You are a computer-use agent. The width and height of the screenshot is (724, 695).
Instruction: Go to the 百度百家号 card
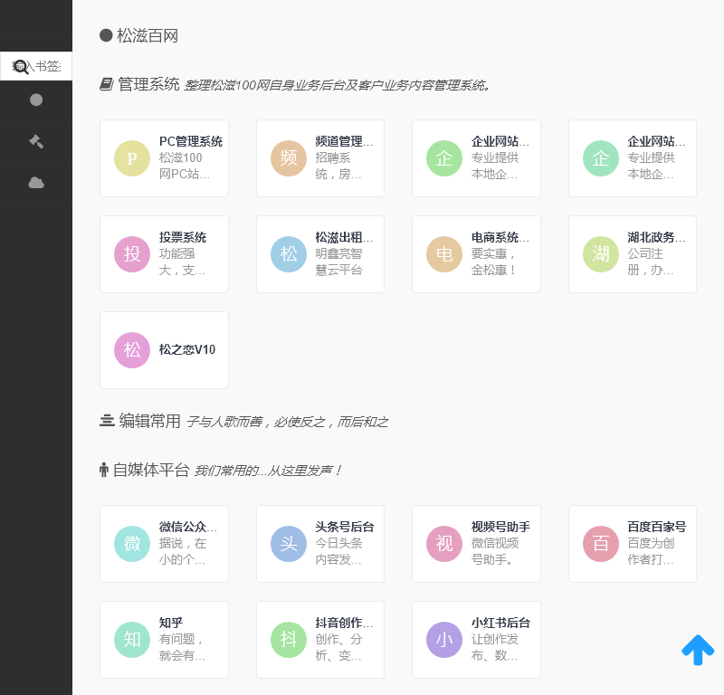[632, 544]
